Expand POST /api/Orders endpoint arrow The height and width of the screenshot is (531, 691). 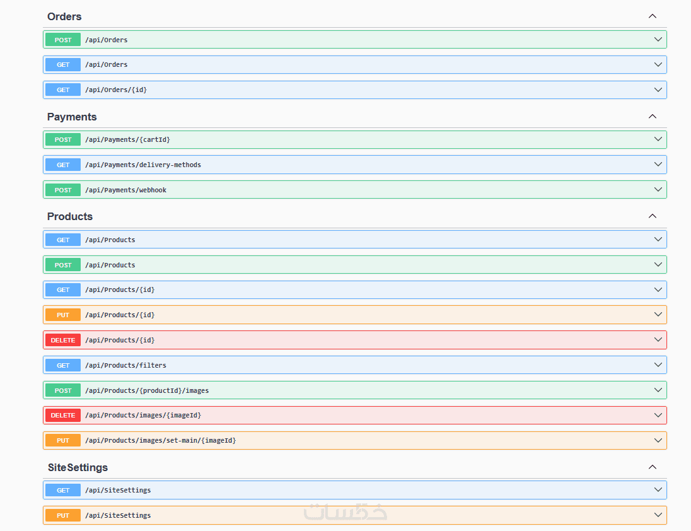658,39
